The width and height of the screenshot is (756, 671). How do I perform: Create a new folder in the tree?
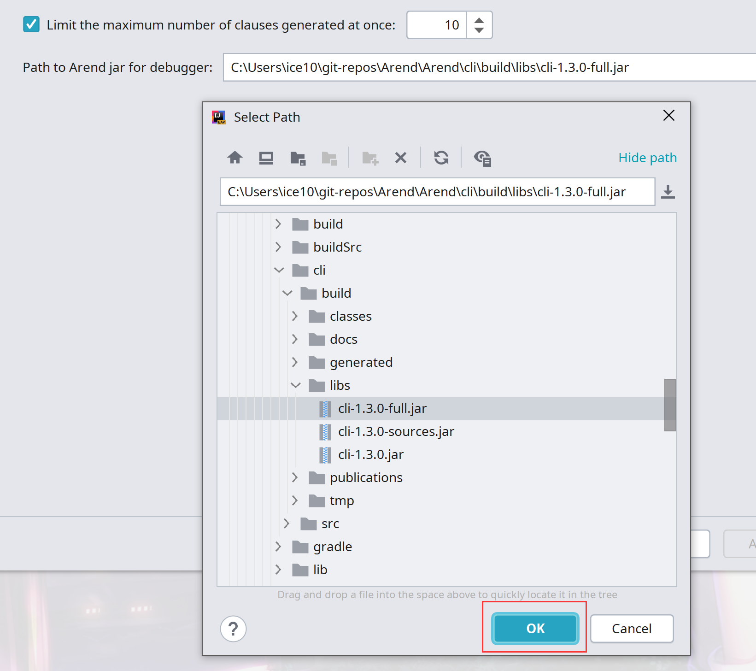pyautogui.click(x=370, y=158)
